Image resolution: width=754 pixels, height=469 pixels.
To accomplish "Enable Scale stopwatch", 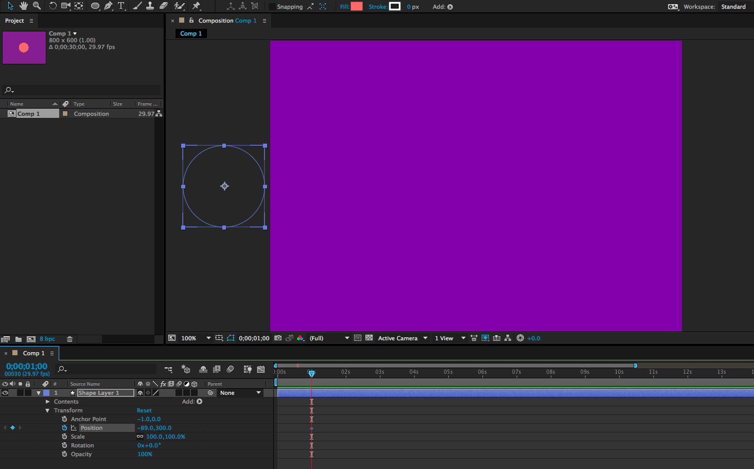I will pos(64,437).
